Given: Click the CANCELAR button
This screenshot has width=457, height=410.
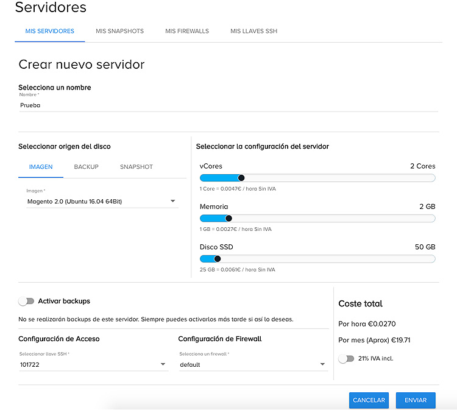Looking at the screenshot, I should click(x=369, y=400).
